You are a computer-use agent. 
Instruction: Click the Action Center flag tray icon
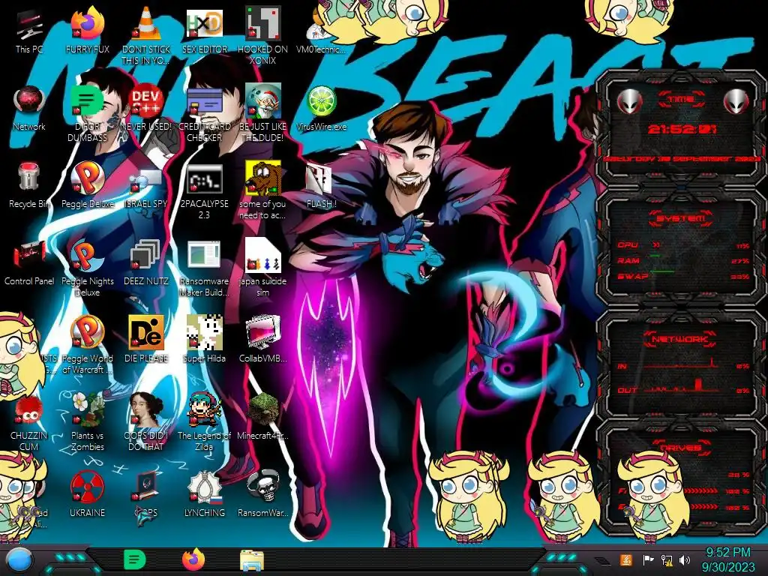point(649,559)
